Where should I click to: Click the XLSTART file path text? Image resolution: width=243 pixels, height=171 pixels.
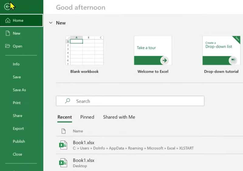(x=133, y=148)
